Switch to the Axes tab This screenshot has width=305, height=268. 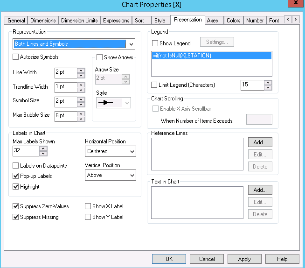(213, 21)
